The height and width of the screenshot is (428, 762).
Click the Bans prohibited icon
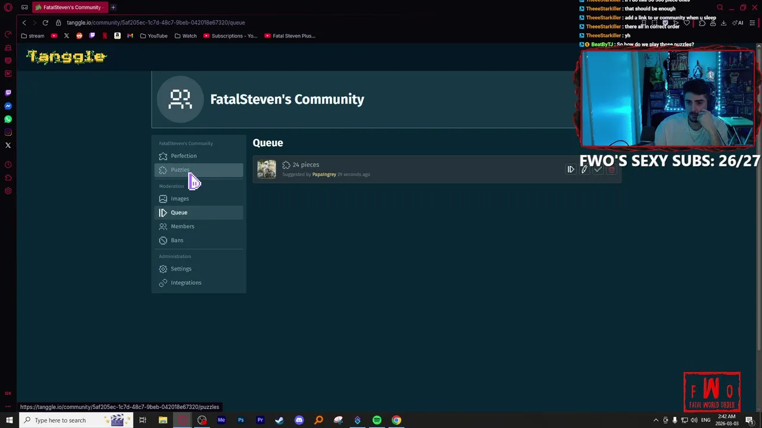163,240
